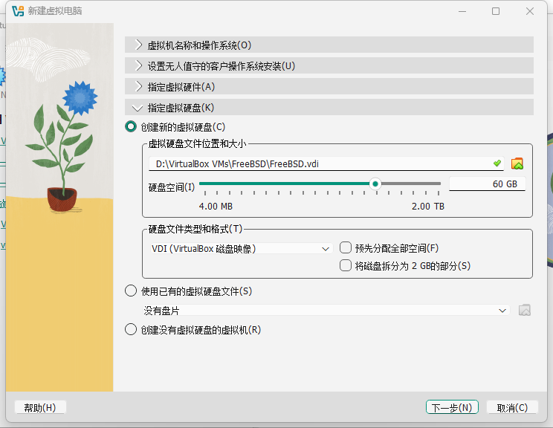Screen dimensions: 553x428
Task: Click the 硬盘空间(I) label
Action: point(172,187)
